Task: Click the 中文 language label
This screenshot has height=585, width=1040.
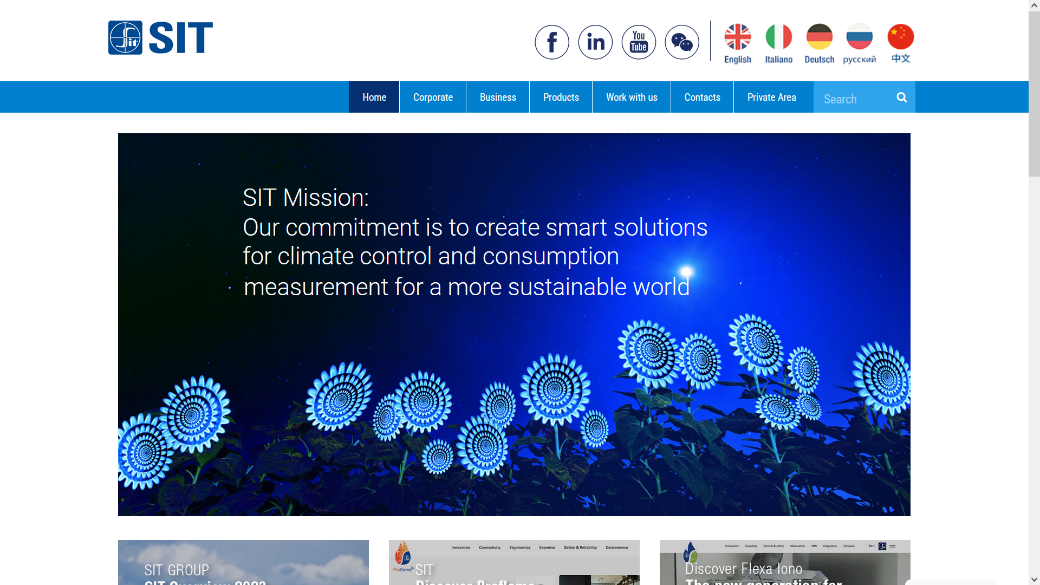Action: tap(901, 58)
